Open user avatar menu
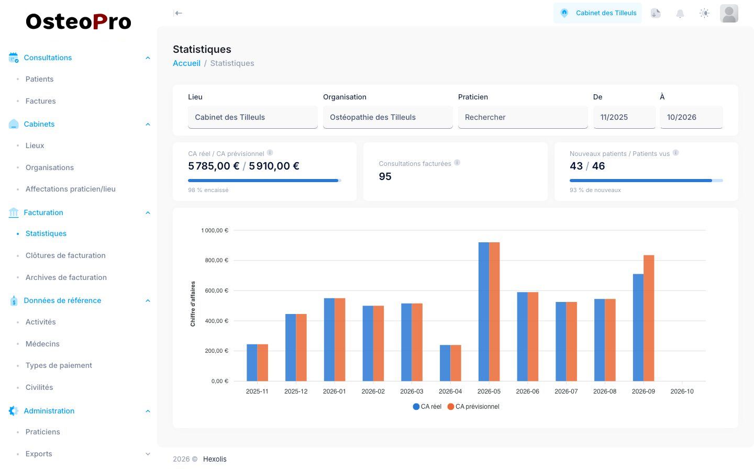Viewport: 754px width, 471px height. pyautogui.click(x=729, y=13)
